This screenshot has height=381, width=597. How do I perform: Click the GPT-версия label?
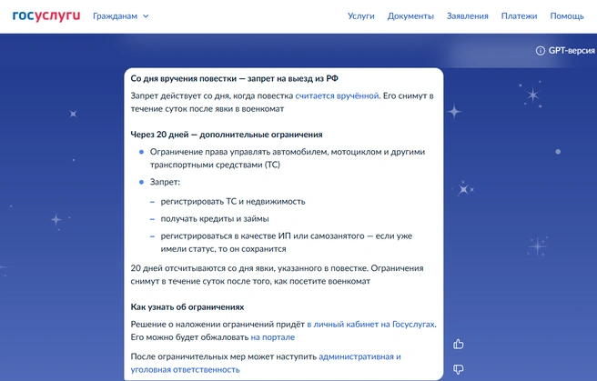point(572,51)
